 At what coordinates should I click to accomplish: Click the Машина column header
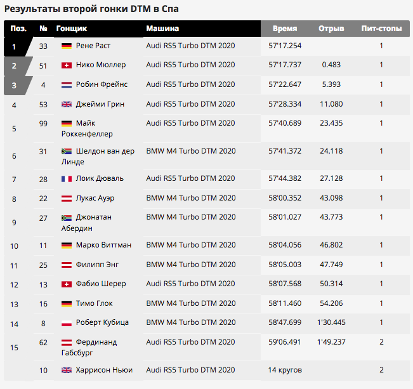(162, 29)
